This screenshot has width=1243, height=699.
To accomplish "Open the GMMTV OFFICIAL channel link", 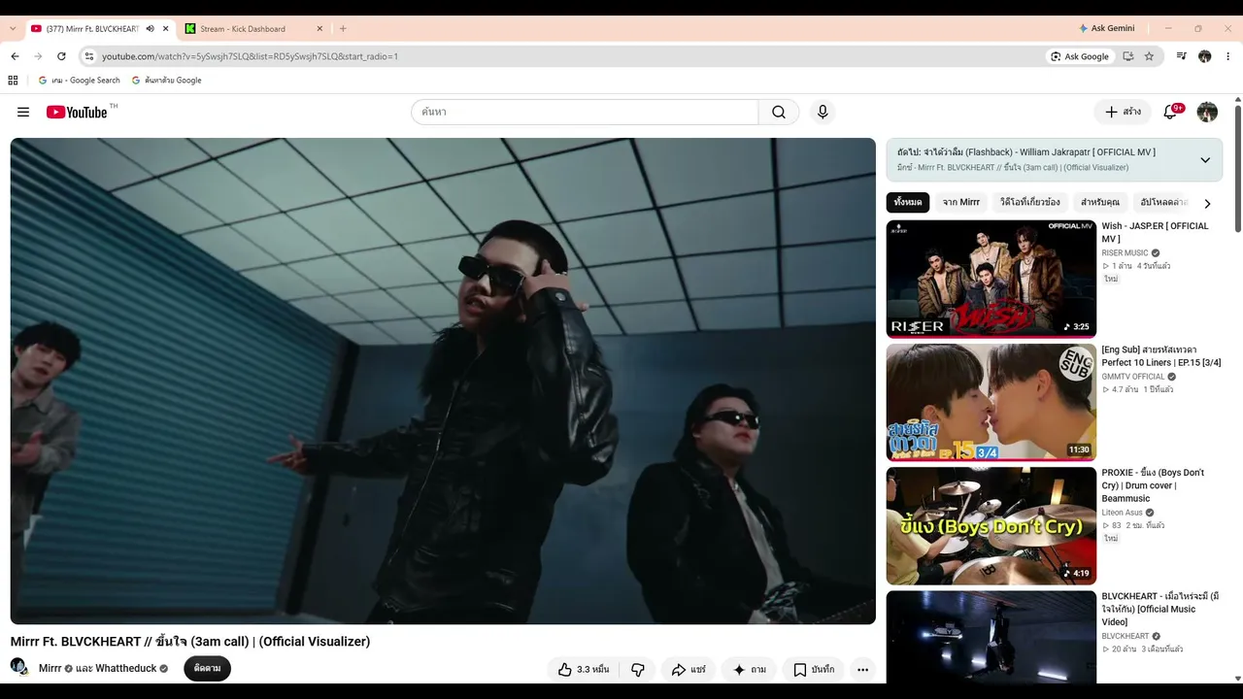I will [x=1133, y=377].
